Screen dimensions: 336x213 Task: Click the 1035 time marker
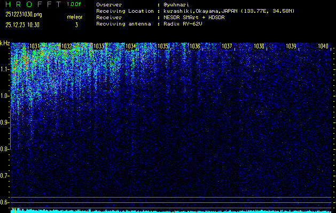(163, 47)
